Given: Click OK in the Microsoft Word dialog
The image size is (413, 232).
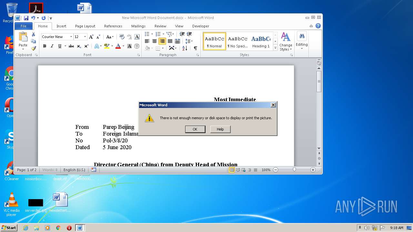Looking at the screenshot, I should click(x=195, y=129).
